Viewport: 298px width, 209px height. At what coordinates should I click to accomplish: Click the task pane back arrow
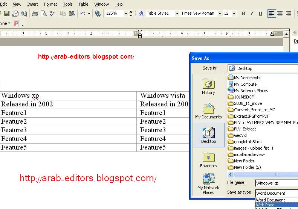tap(295, 32)
